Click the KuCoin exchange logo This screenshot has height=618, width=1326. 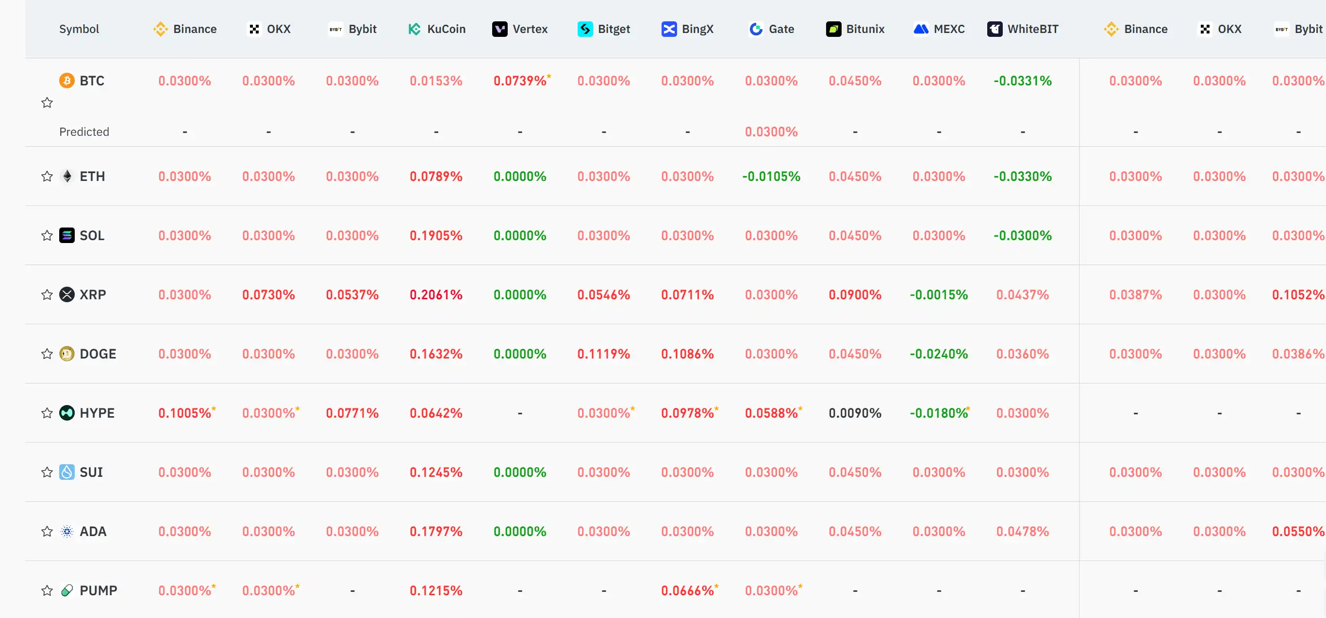click(414, 29)
